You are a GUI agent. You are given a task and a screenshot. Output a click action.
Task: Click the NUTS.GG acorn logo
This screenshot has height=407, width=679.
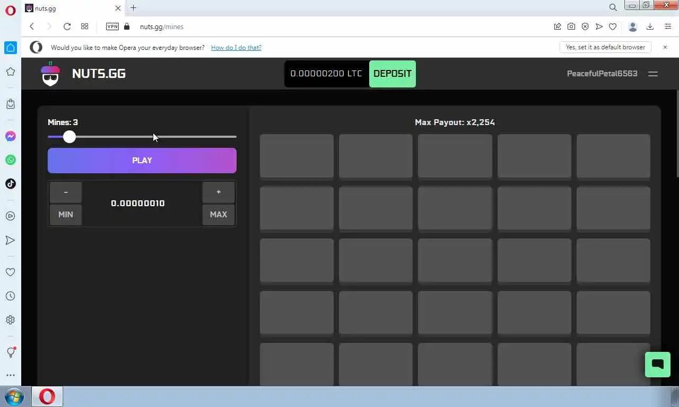[x=50, y=74]
